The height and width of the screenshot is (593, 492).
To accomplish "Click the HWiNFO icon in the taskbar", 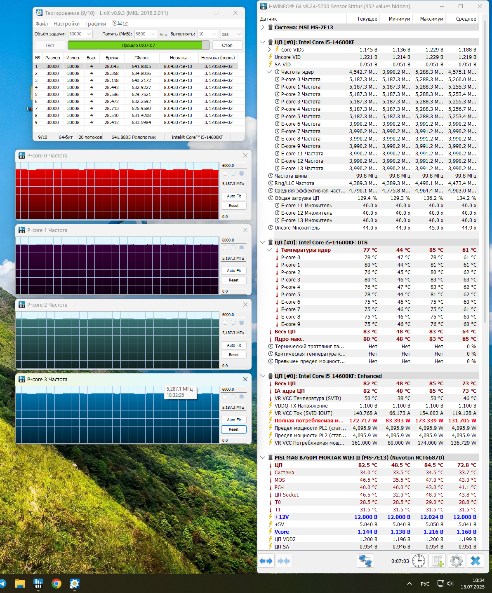I will pyautogui.click(x=38, y=584).
